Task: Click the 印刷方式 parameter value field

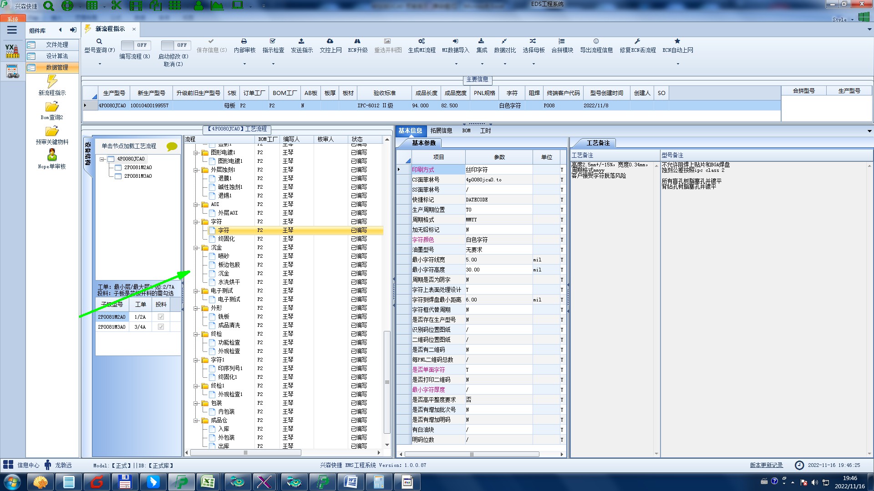Action: click(x=498, y=170)
